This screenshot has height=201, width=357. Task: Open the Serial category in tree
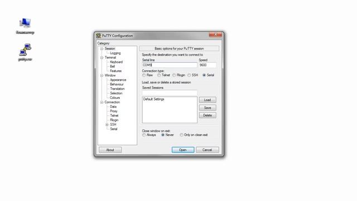point(114,129)
